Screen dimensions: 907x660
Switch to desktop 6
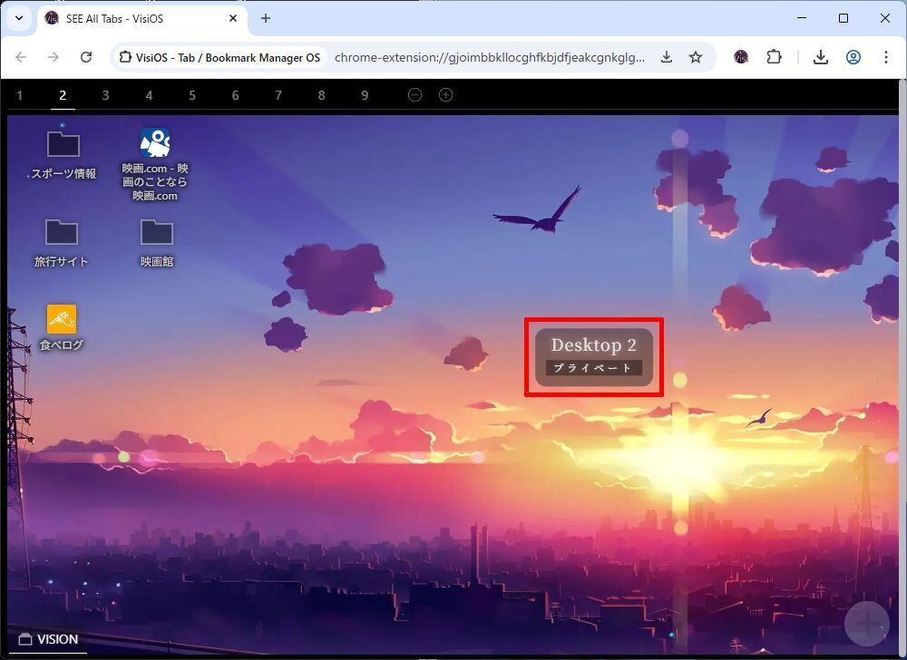coord(235,95)
